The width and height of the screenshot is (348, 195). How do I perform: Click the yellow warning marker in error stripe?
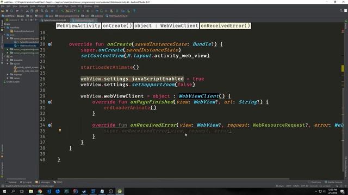[343, 68]
